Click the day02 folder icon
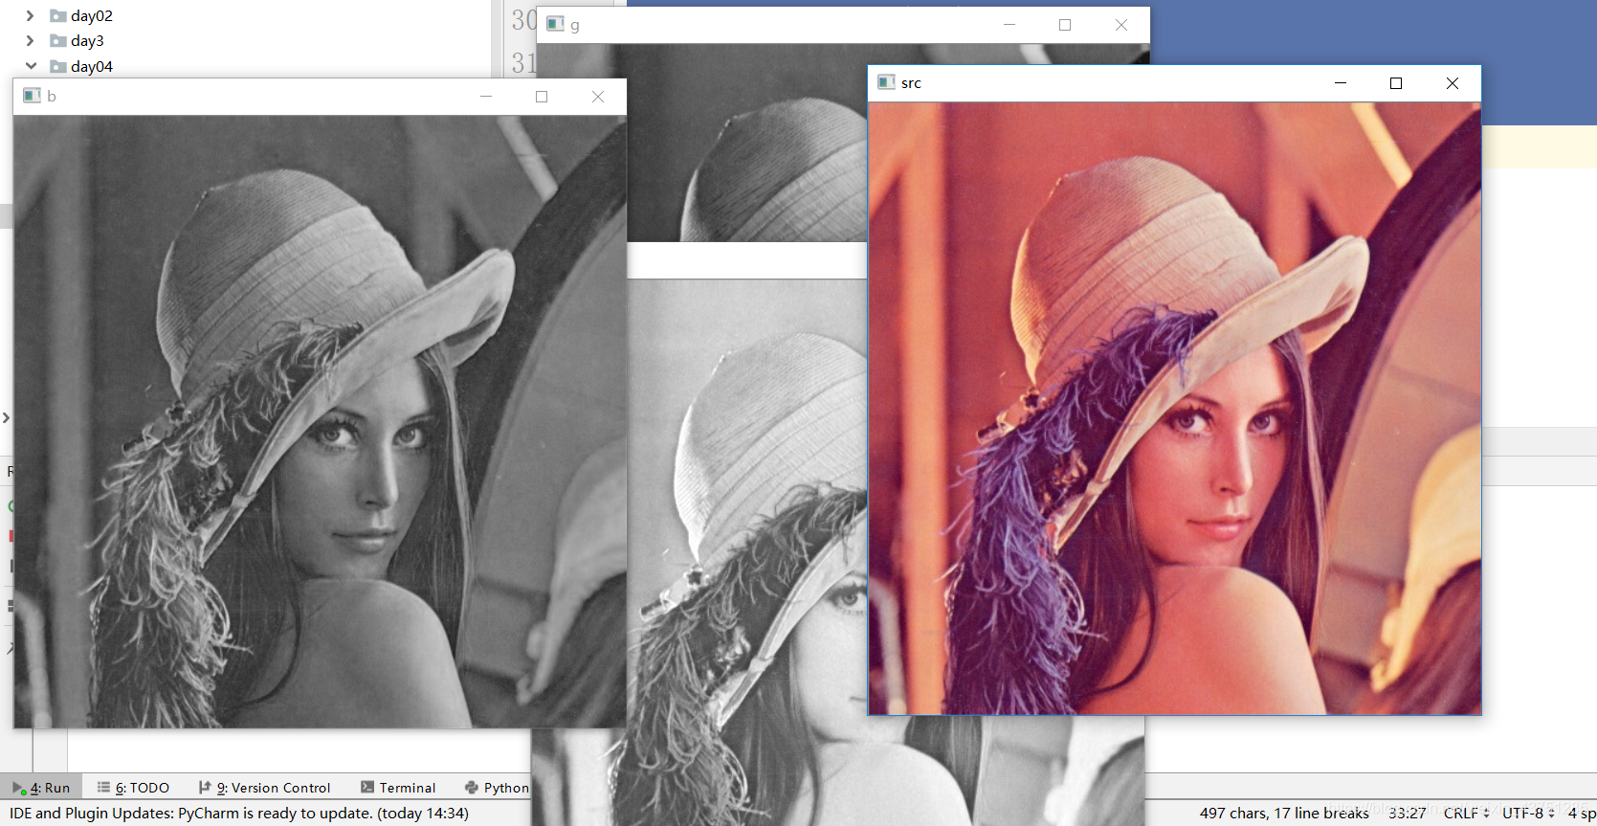Screen dimensions: 1597x826 58,15
